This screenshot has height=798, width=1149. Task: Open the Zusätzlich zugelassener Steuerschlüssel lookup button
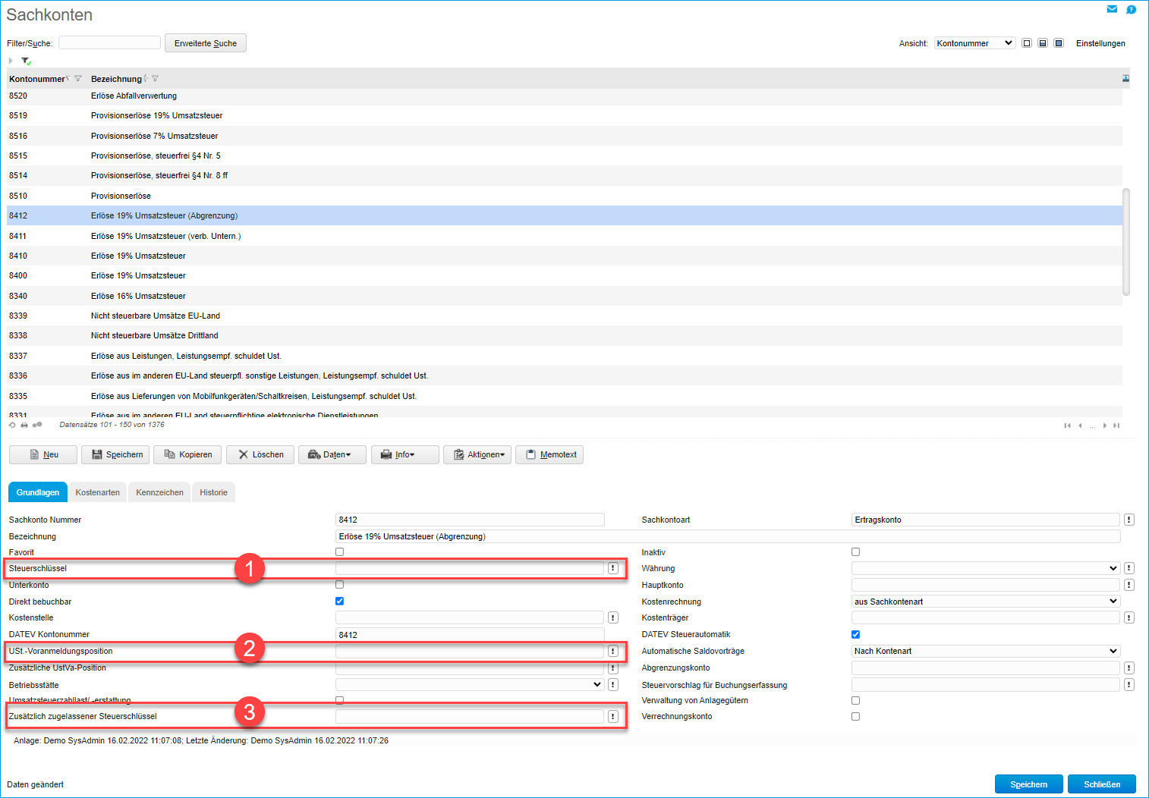point(613,716)
